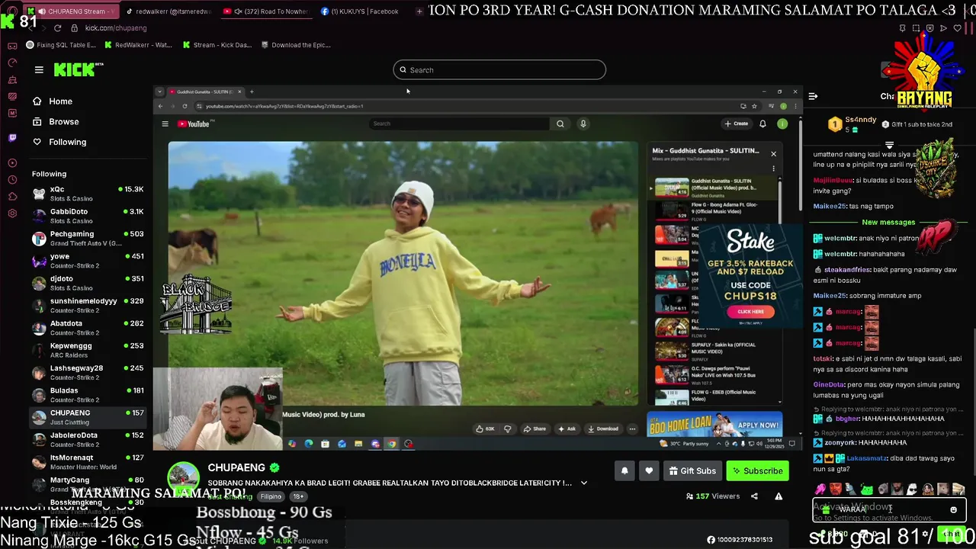Click the share stream icon
Image resolution: width=976 pixels, height=549 pixels.
(x=754, y=496)
